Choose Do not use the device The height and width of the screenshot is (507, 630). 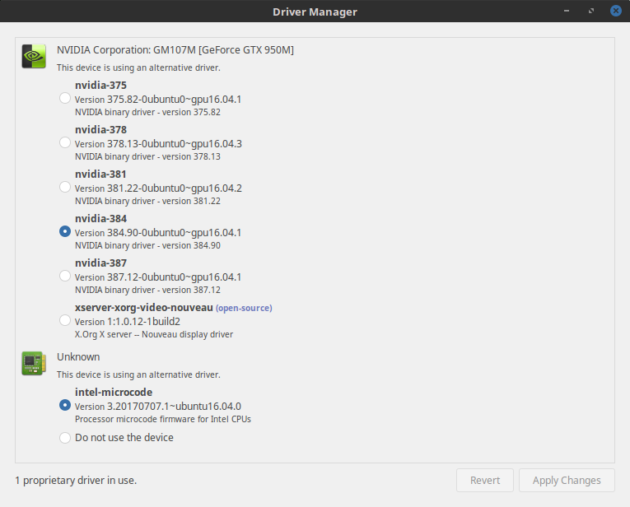pos(65,438)
